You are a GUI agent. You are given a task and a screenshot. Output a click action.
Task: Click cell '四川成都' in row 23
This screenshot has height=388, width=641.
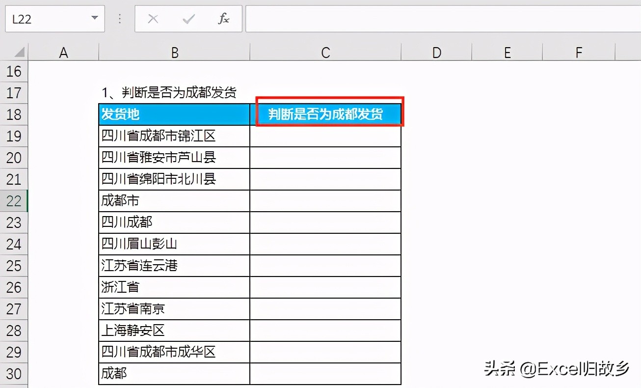click(x=174, y=222)
